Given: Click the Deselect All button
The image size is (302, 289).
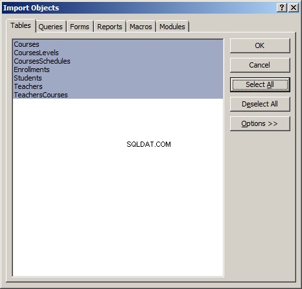Looking at the screenshot, I should click(260, 104).
